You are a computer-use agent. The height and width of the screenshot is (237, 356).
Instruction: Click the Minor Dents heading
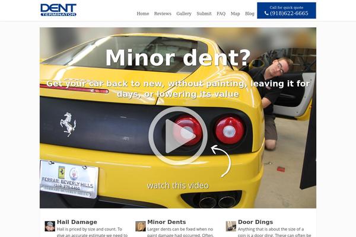click(166, 222)
